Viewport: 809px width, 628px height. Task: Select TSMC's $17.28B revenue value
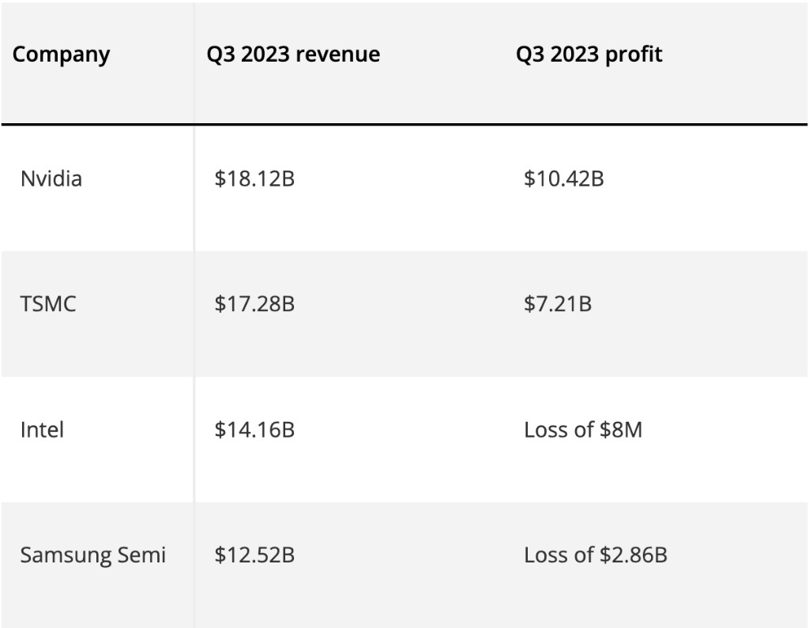[x=254, y=303]
